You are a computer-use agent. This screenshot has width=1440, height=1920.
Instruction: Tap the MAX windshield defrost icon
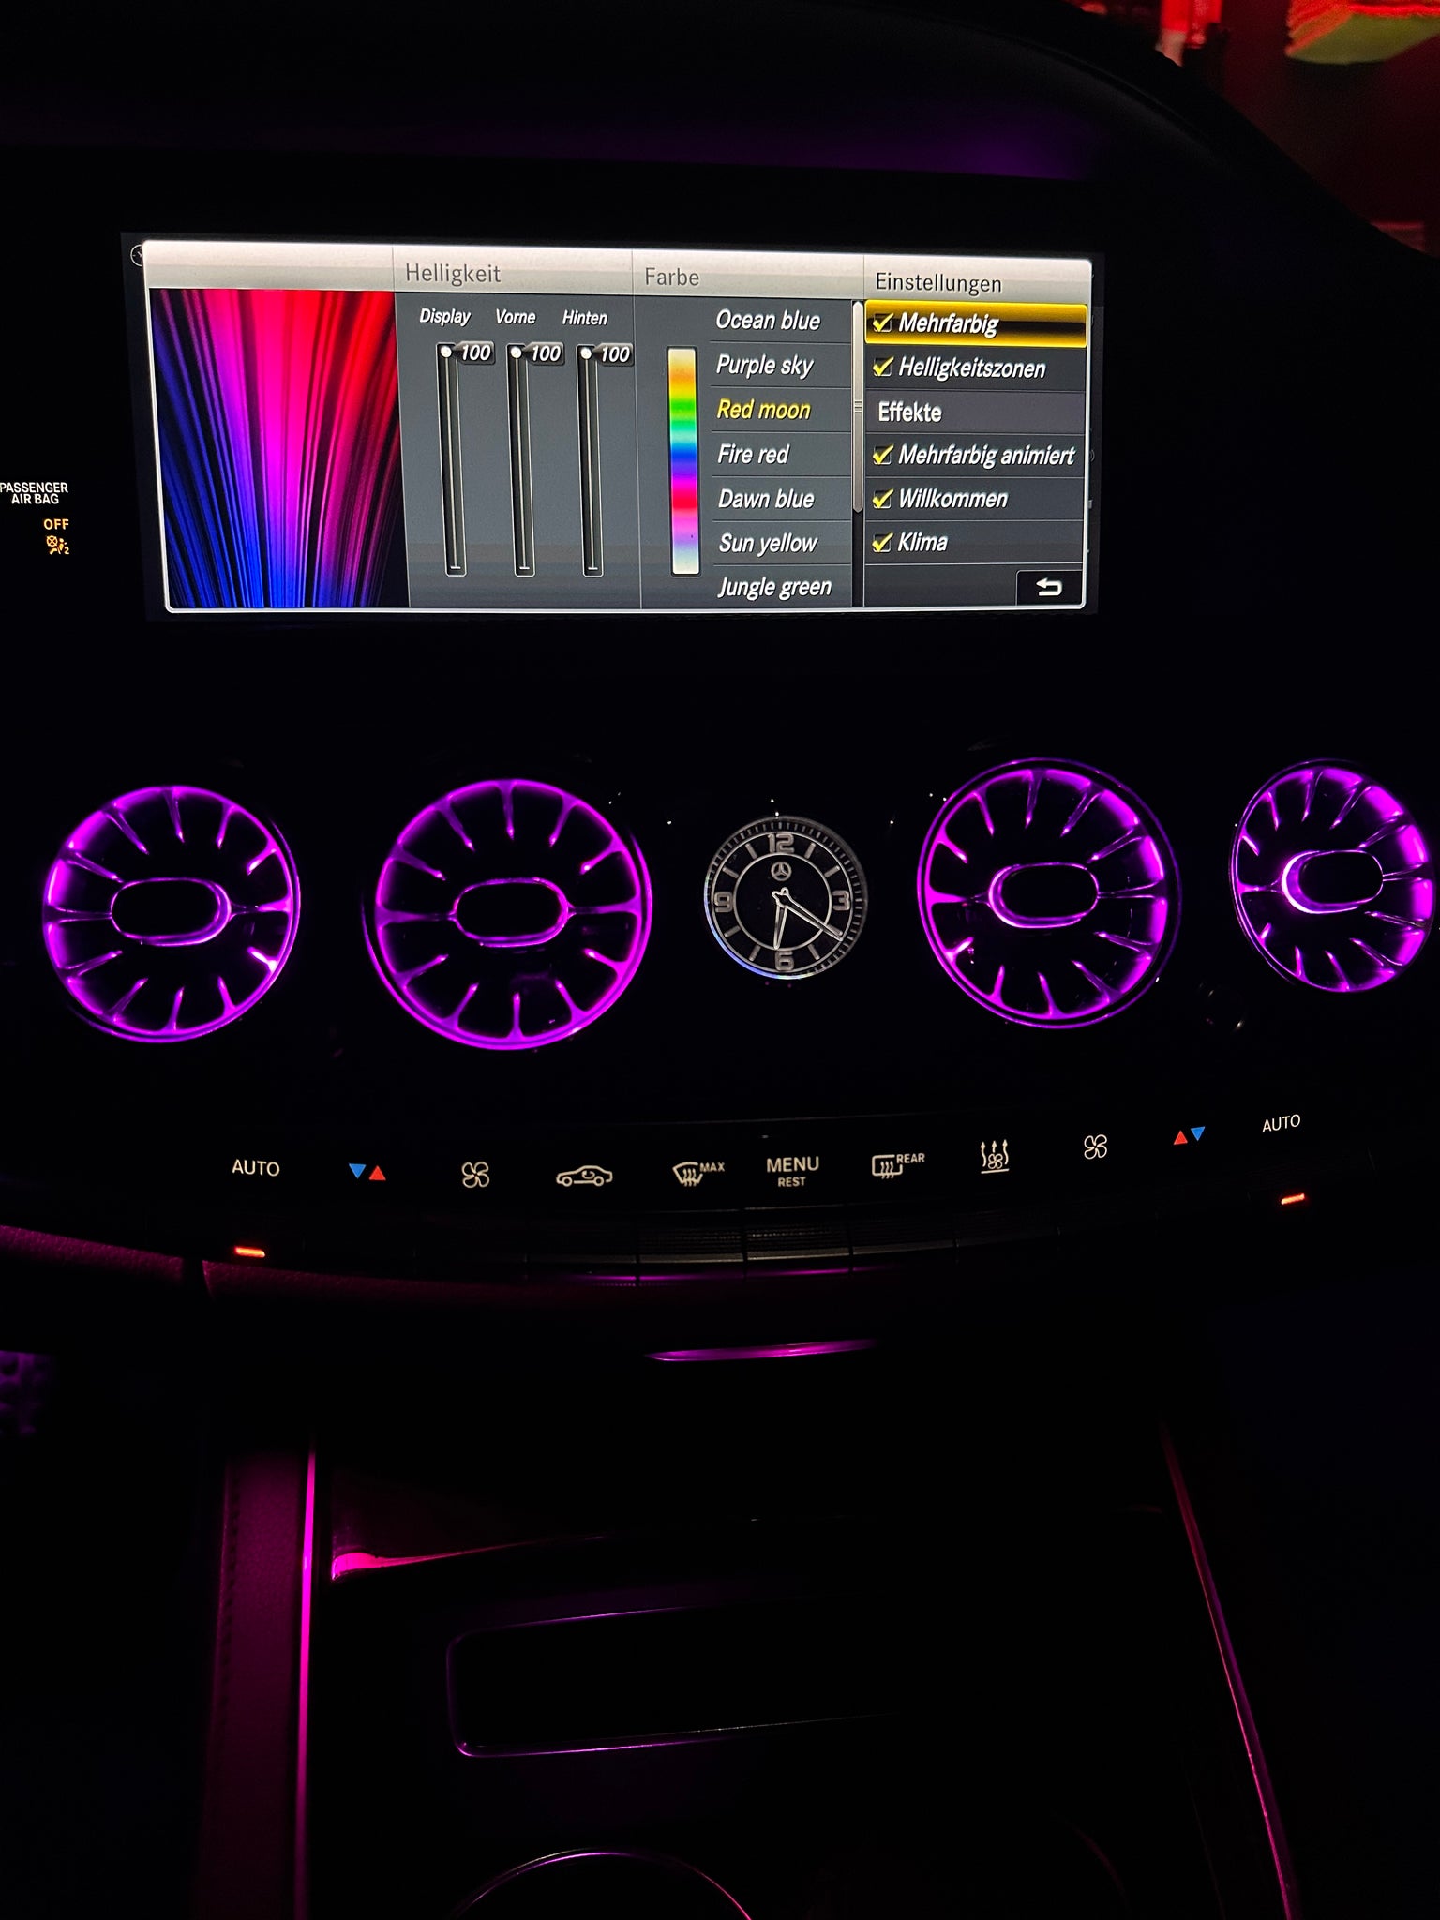(698, 1173)
